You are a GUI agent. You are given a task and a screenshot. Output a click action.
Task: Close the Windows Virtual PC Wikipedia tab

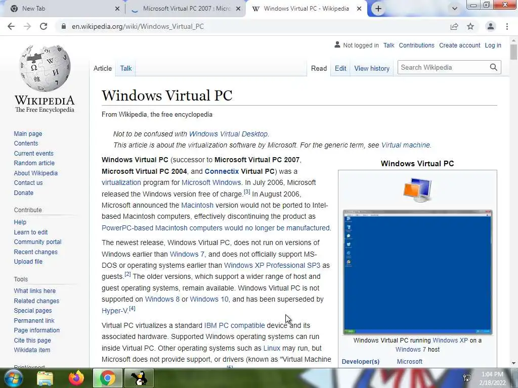click(x=359, y=9)
